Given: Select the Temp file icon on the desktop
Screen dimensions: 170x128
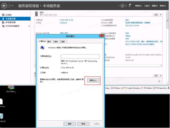Looking at the screenshot, I should click(2, 103).
